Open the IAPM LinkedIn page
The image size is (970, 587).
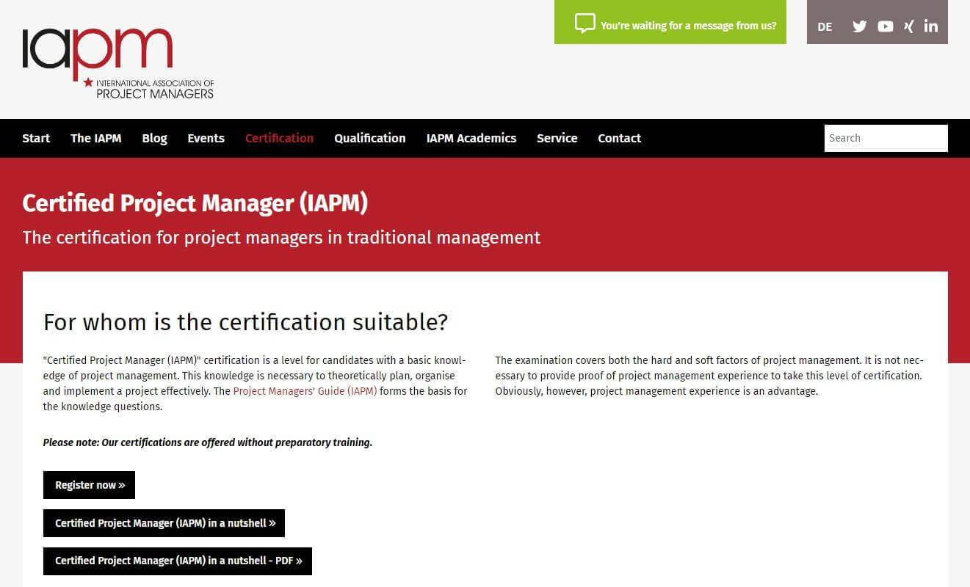931,26
